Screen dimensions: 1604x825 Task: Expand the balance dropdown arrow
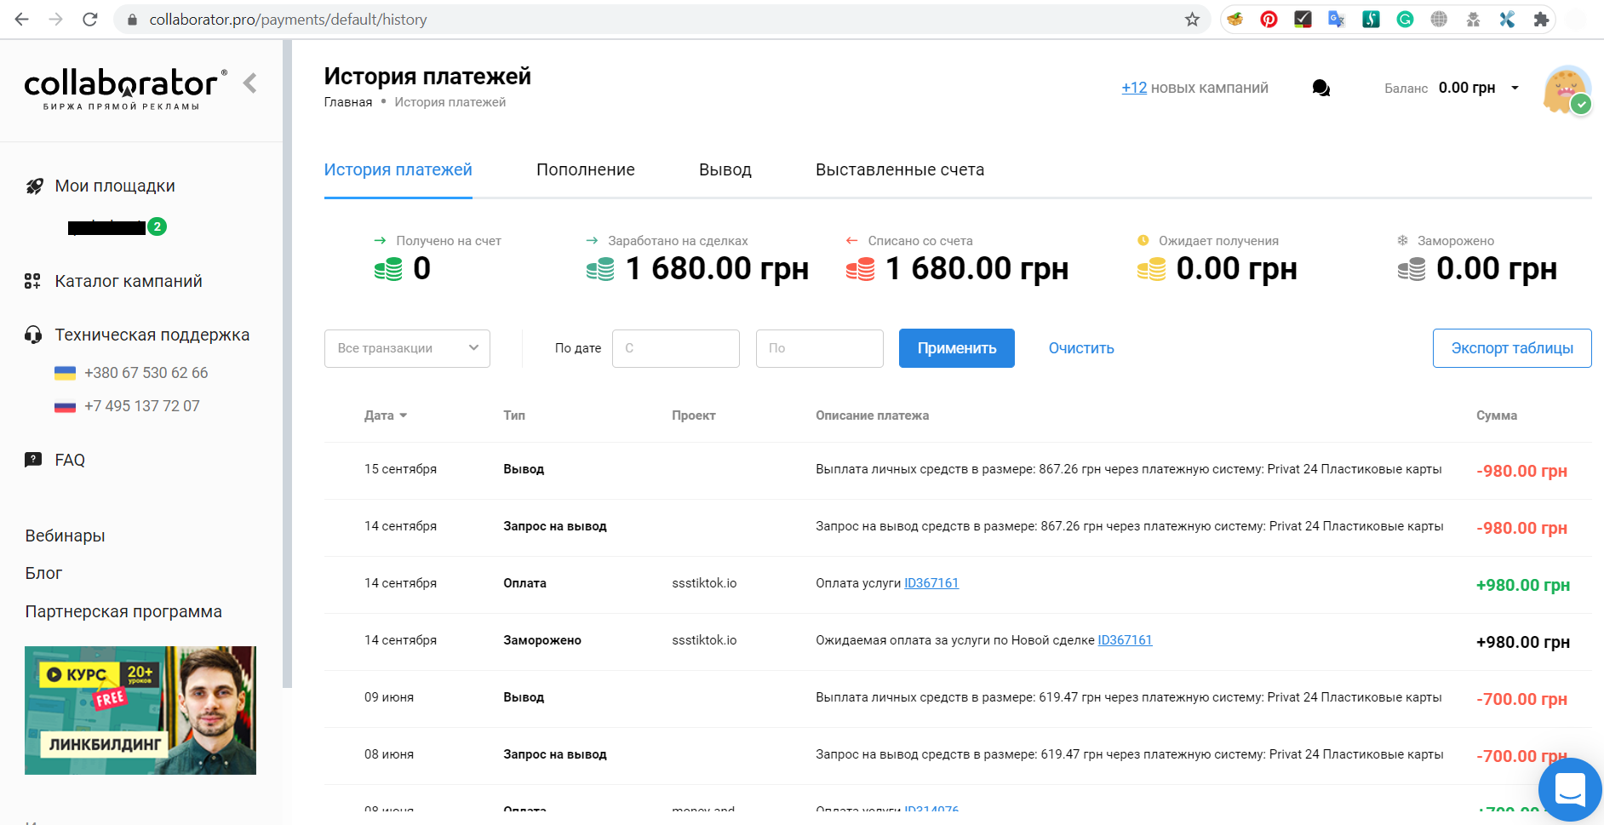coord(1515,88)
